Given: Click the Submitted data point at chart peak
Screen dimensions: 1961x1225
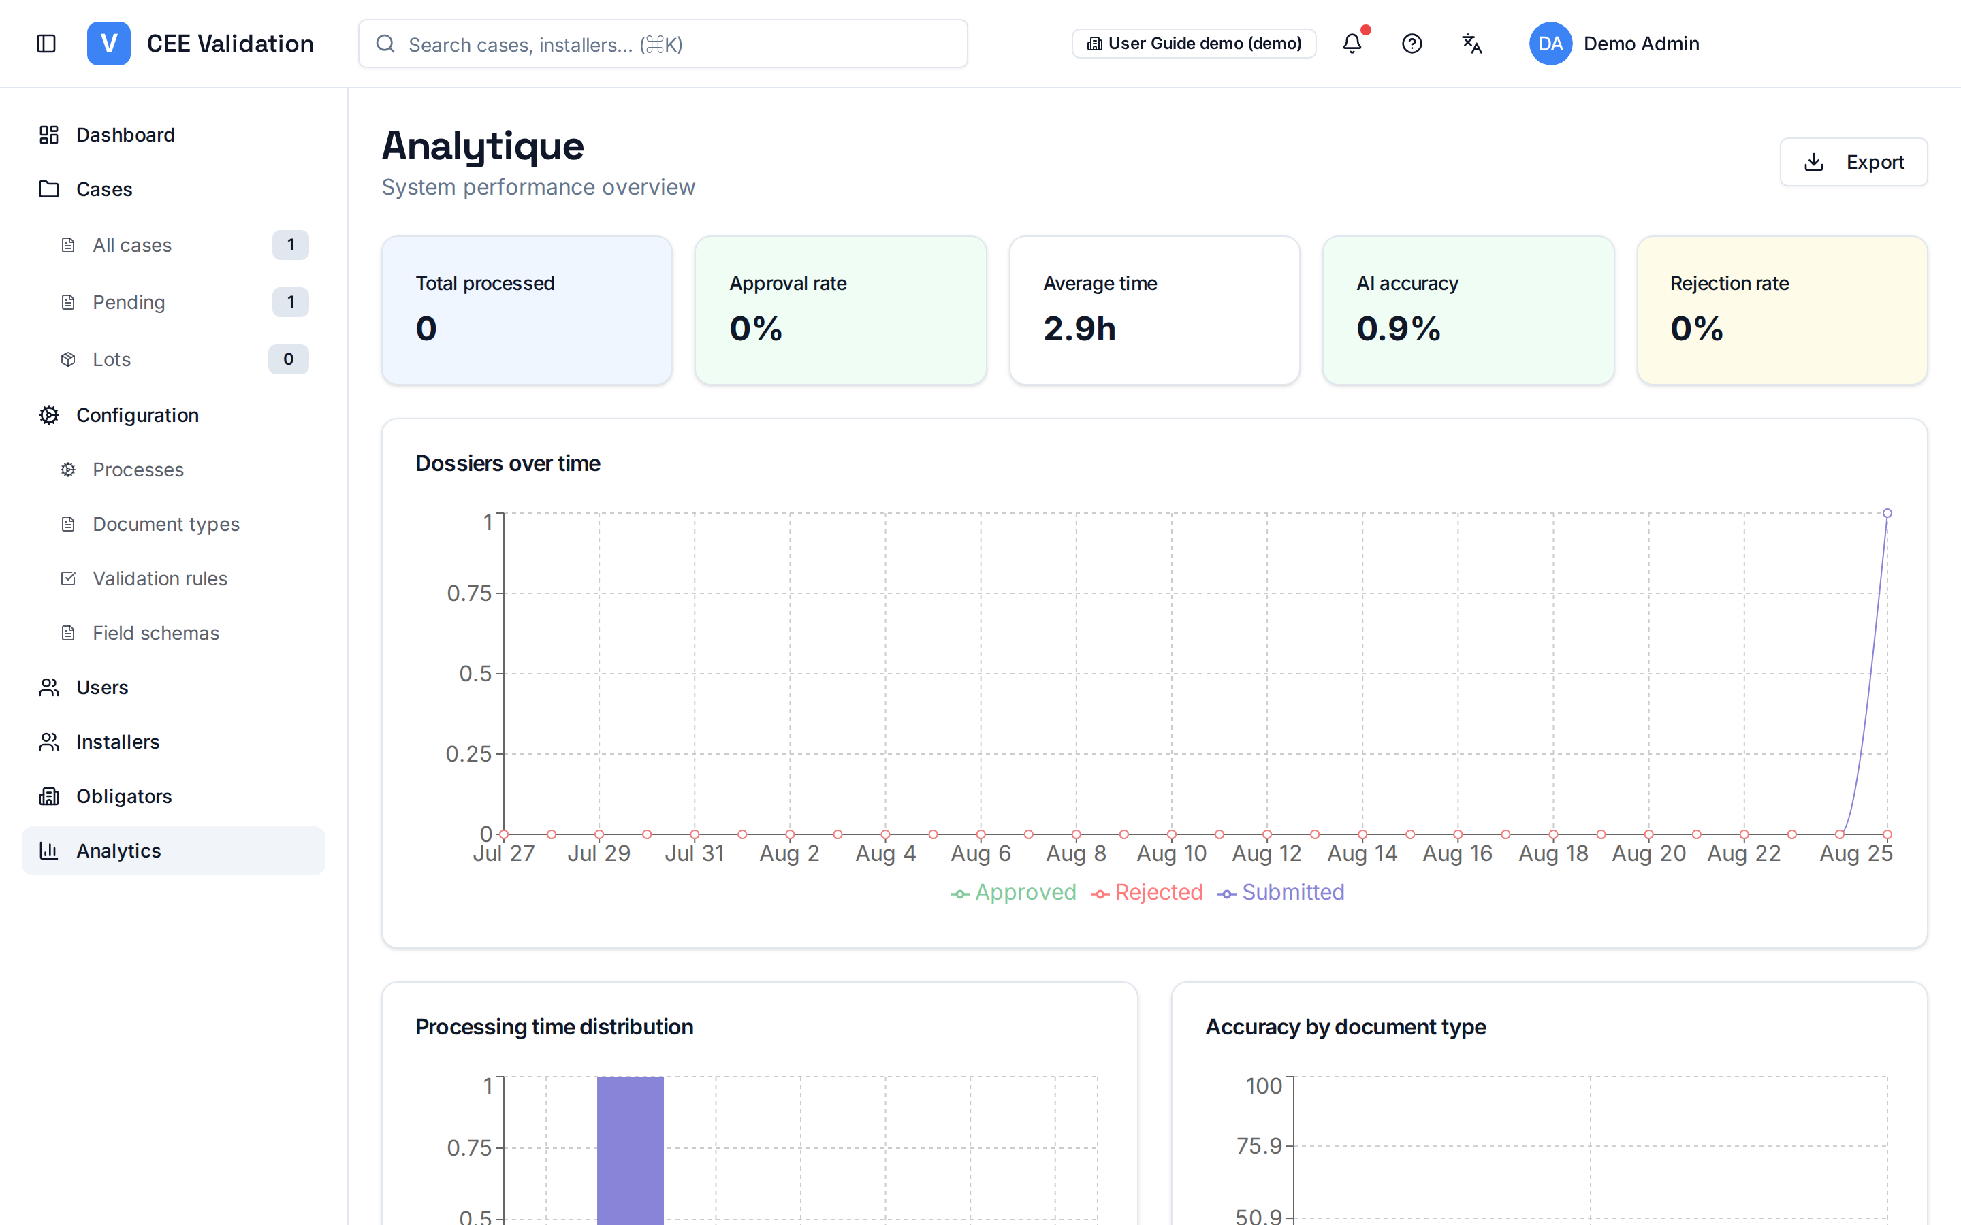Looking at the screenshot, I should click(x=1887, y=513).
